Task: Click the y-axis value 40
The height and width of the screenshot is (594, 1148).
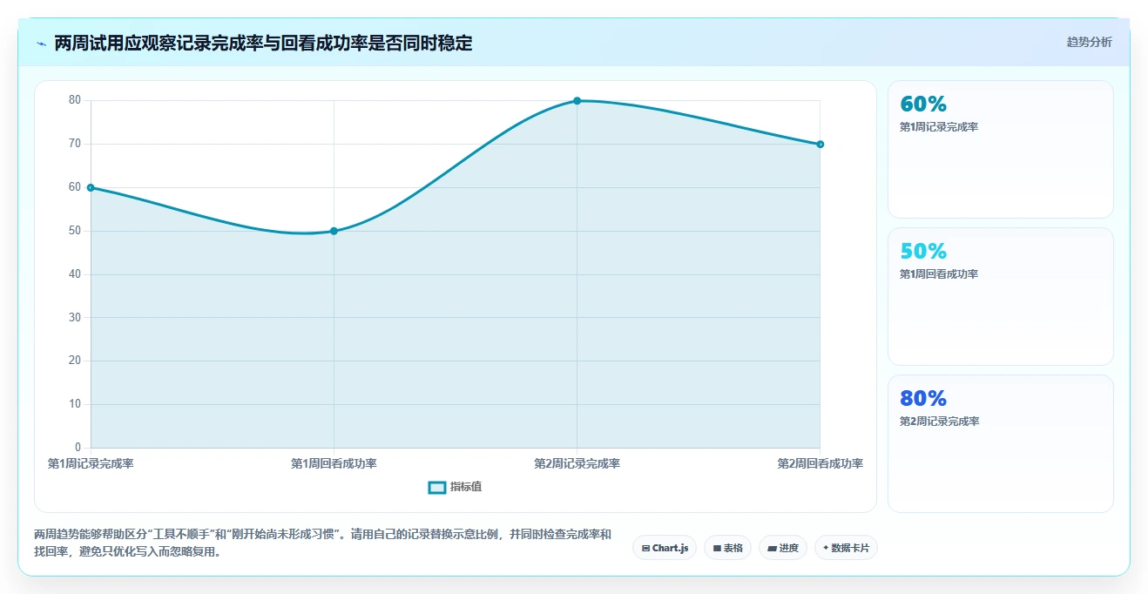Action: click(75, 274)
